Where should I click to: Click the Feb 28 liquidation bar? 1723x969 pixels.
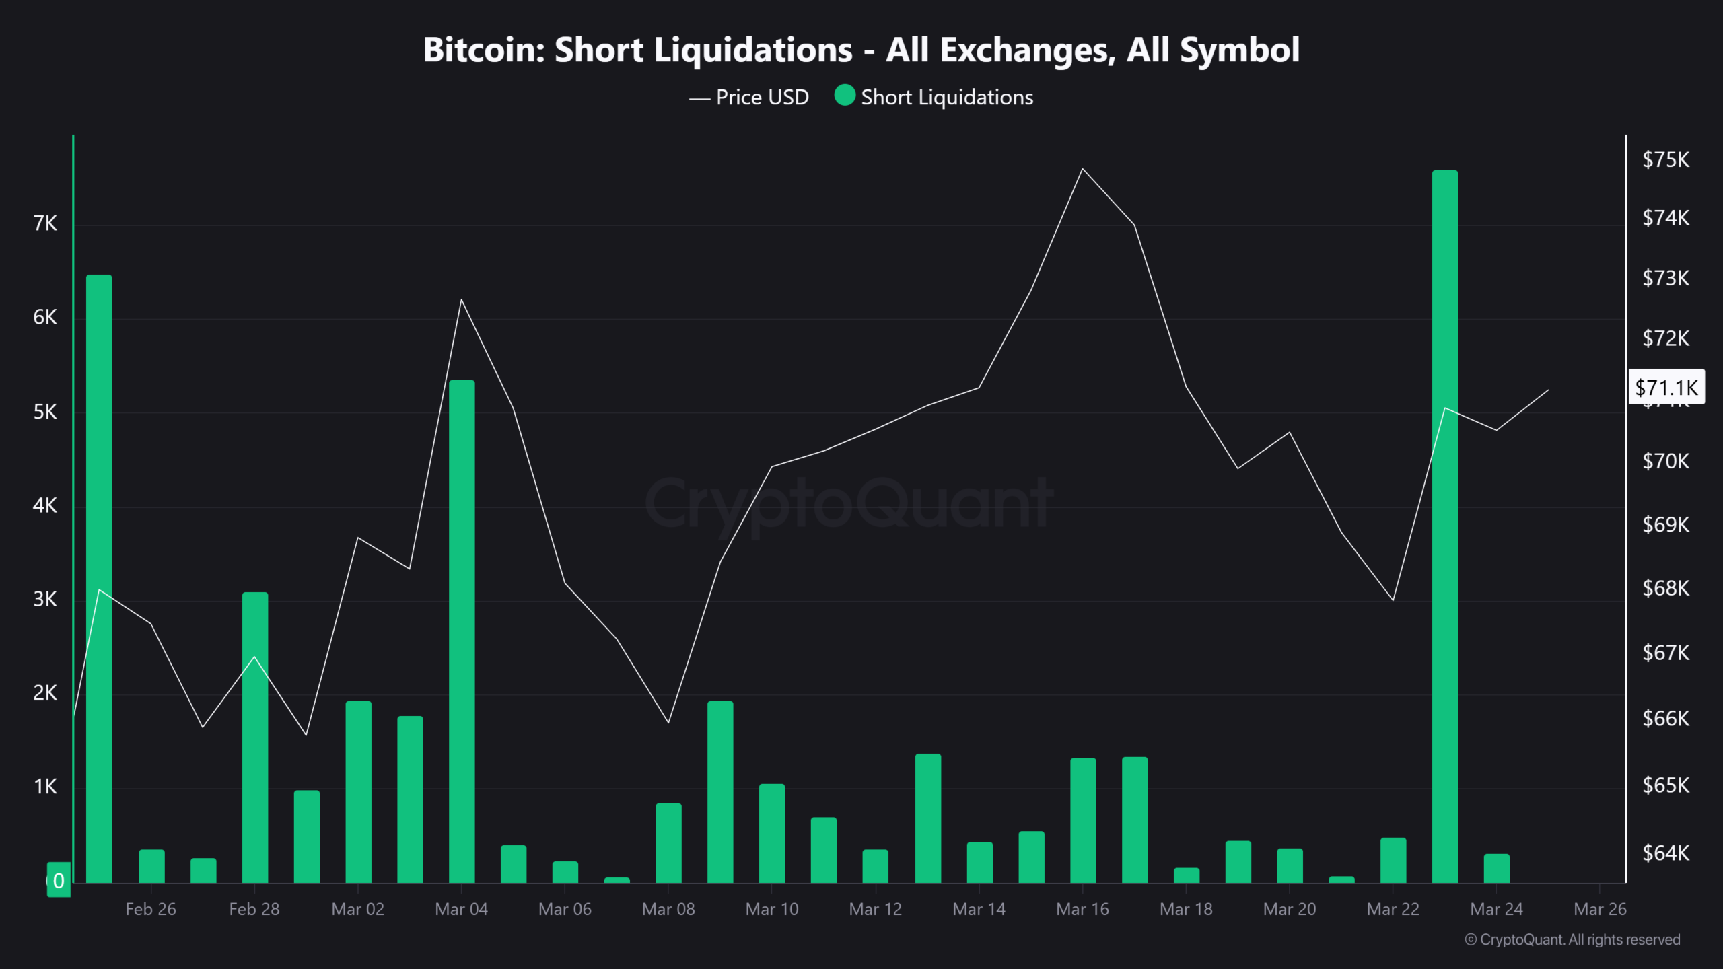(254, 737)
